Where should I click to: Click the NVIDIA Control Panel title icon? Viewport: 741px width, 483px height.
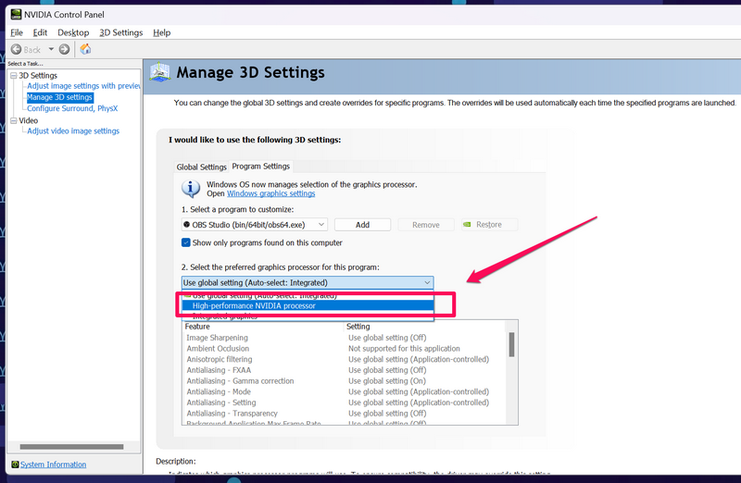coord(16,14)
